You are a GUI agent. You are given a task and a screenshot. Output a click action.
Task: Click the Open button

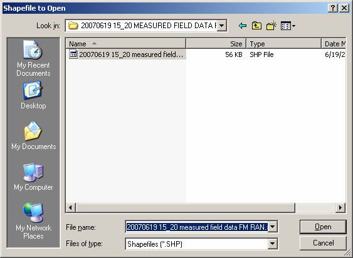tap(323, 227)
